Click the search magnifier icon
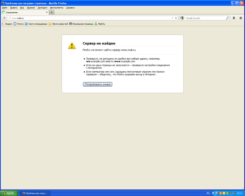This screenshot has height=196, width=245. pos(227,18)
